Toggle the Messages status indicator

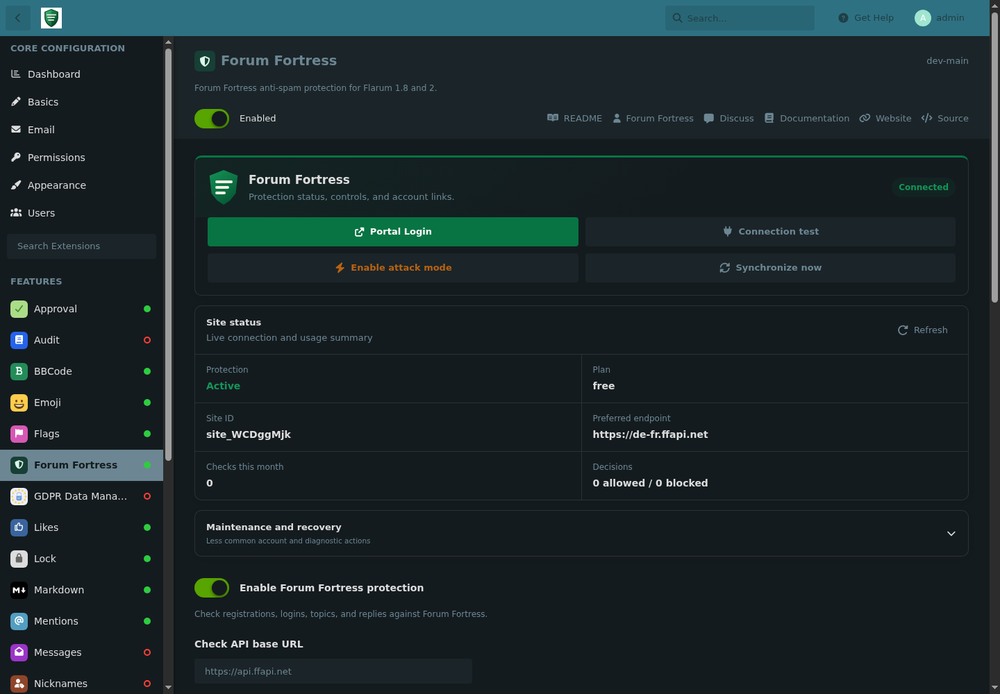pos(147,652)
